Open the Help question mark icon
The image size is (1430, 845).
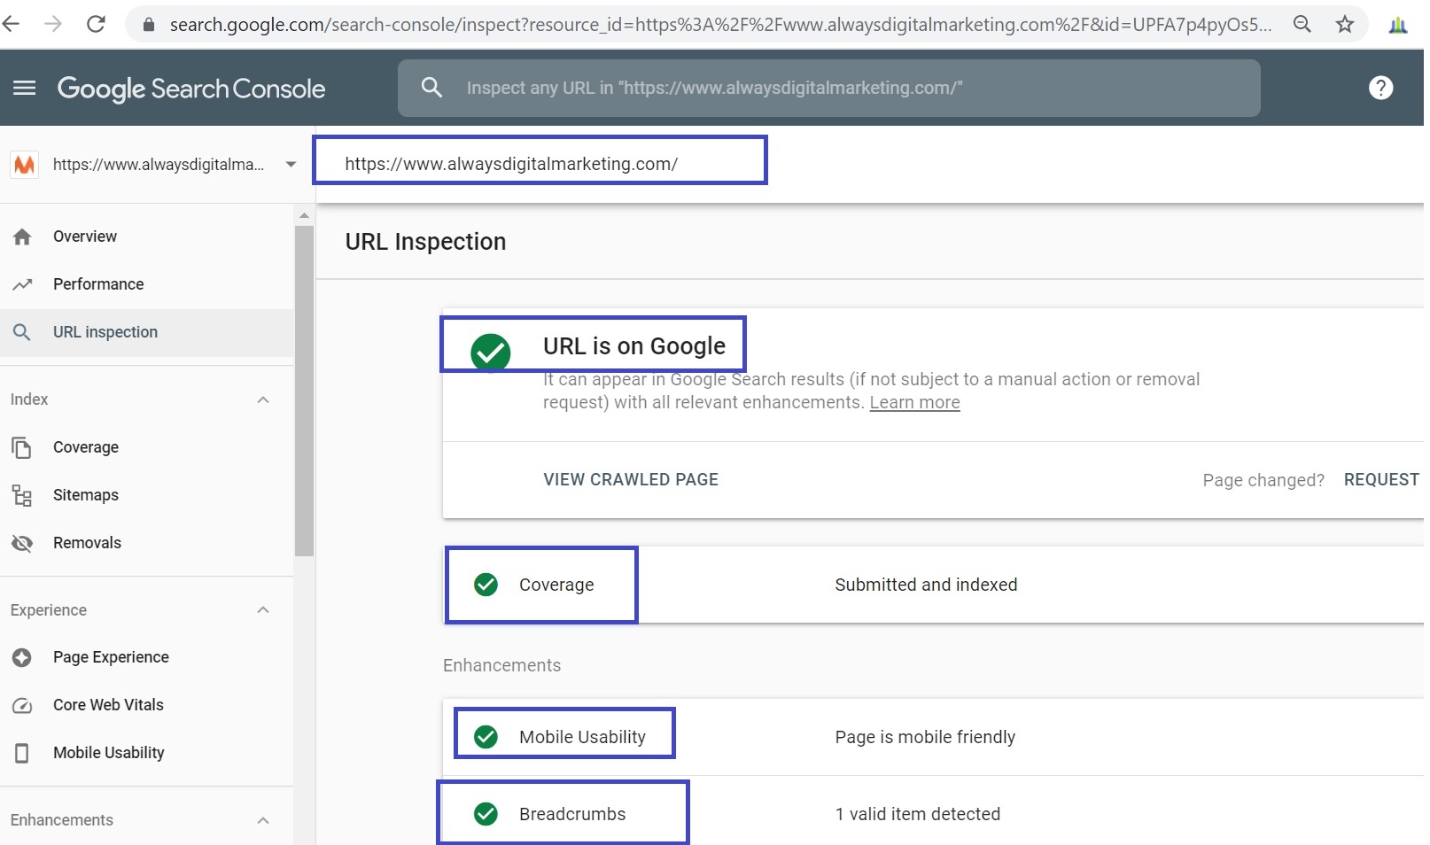1380,88
